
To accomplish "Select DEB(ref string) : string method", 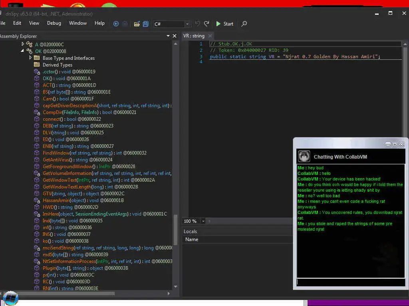I will tap(78, 126).
